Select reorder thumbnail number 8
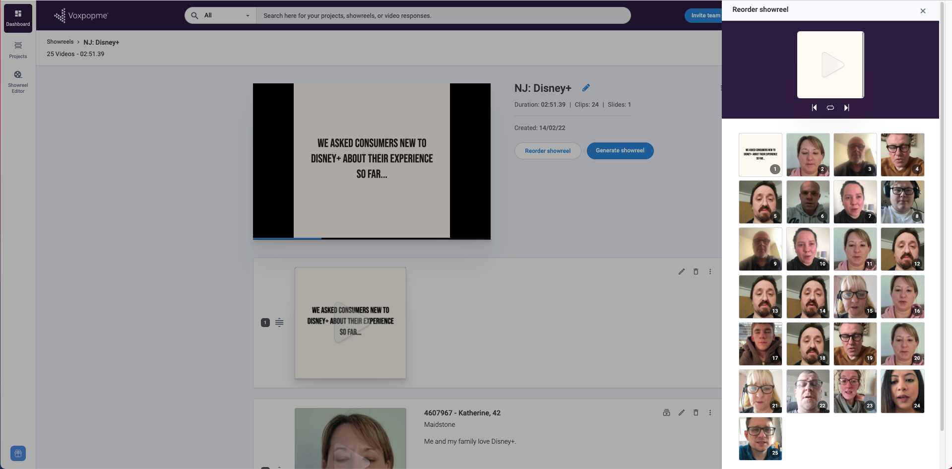Image resolution: width=952 pixels, height=469 pixels. point(902,201)
